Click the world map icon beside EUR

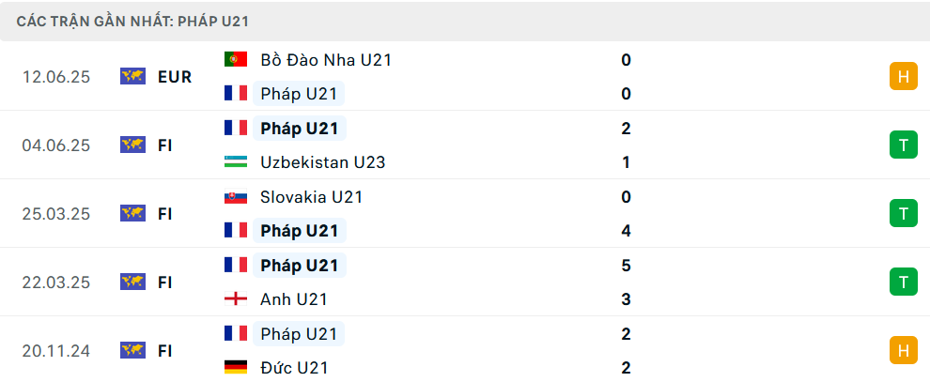pos(132,76)
